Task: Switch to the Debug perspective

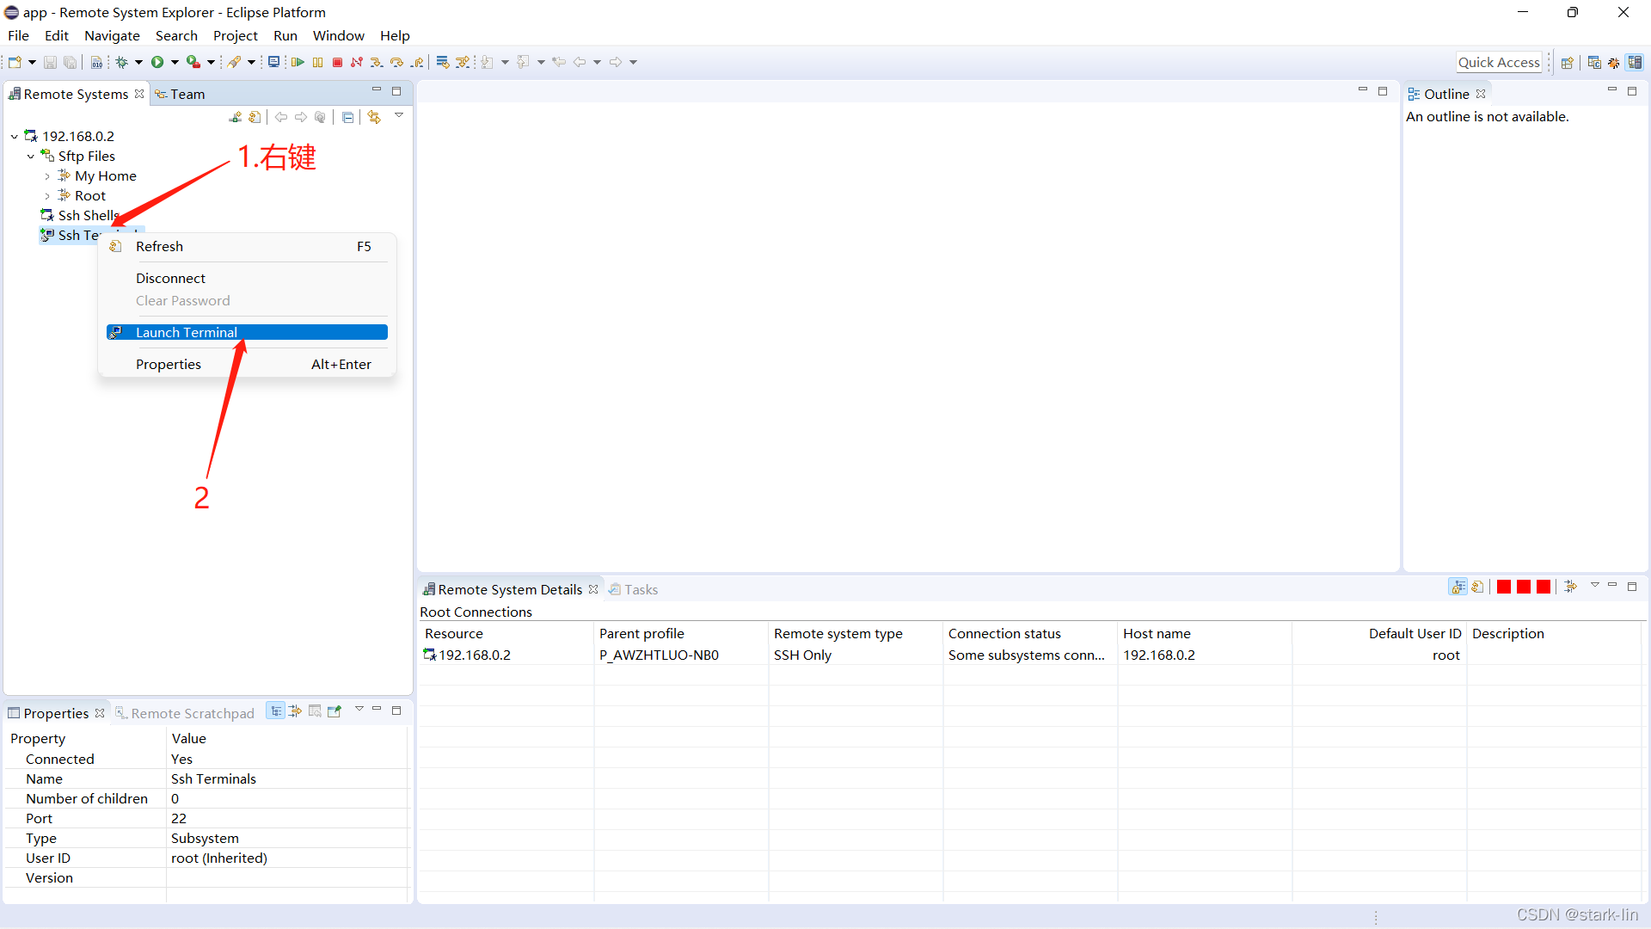Action: [1614, 62]
